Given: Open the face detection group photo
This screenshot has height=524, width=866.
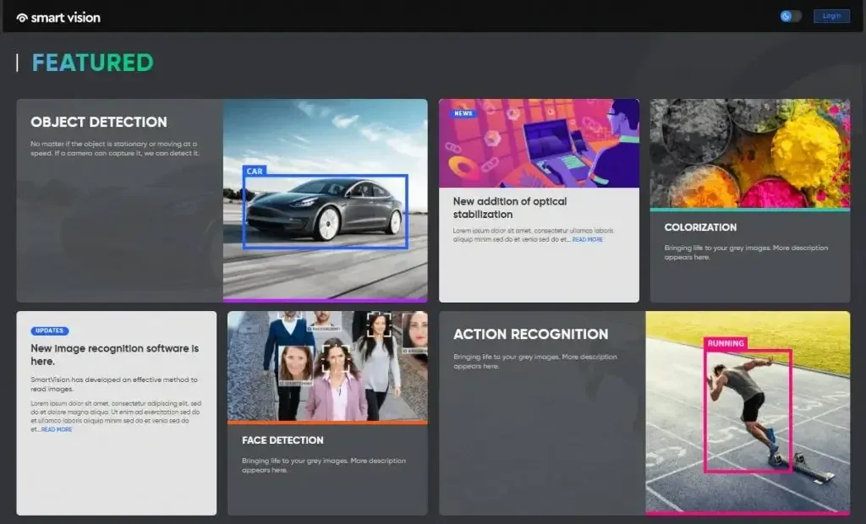Looking at the screenshot, I should pyautogui.click(x=327, y=365).
